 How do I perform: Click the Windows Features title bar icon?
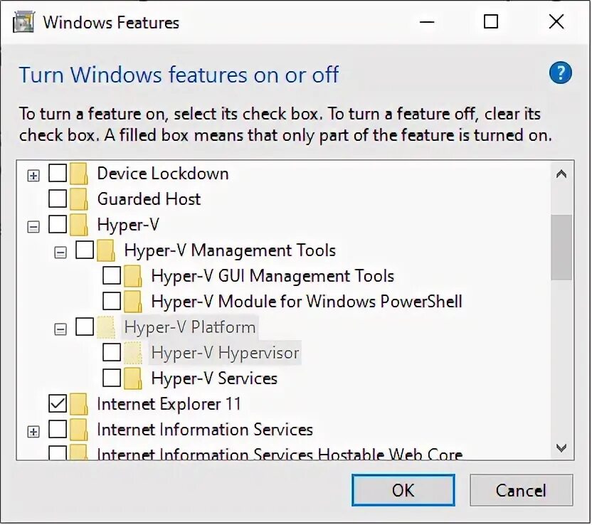(23, 21)
